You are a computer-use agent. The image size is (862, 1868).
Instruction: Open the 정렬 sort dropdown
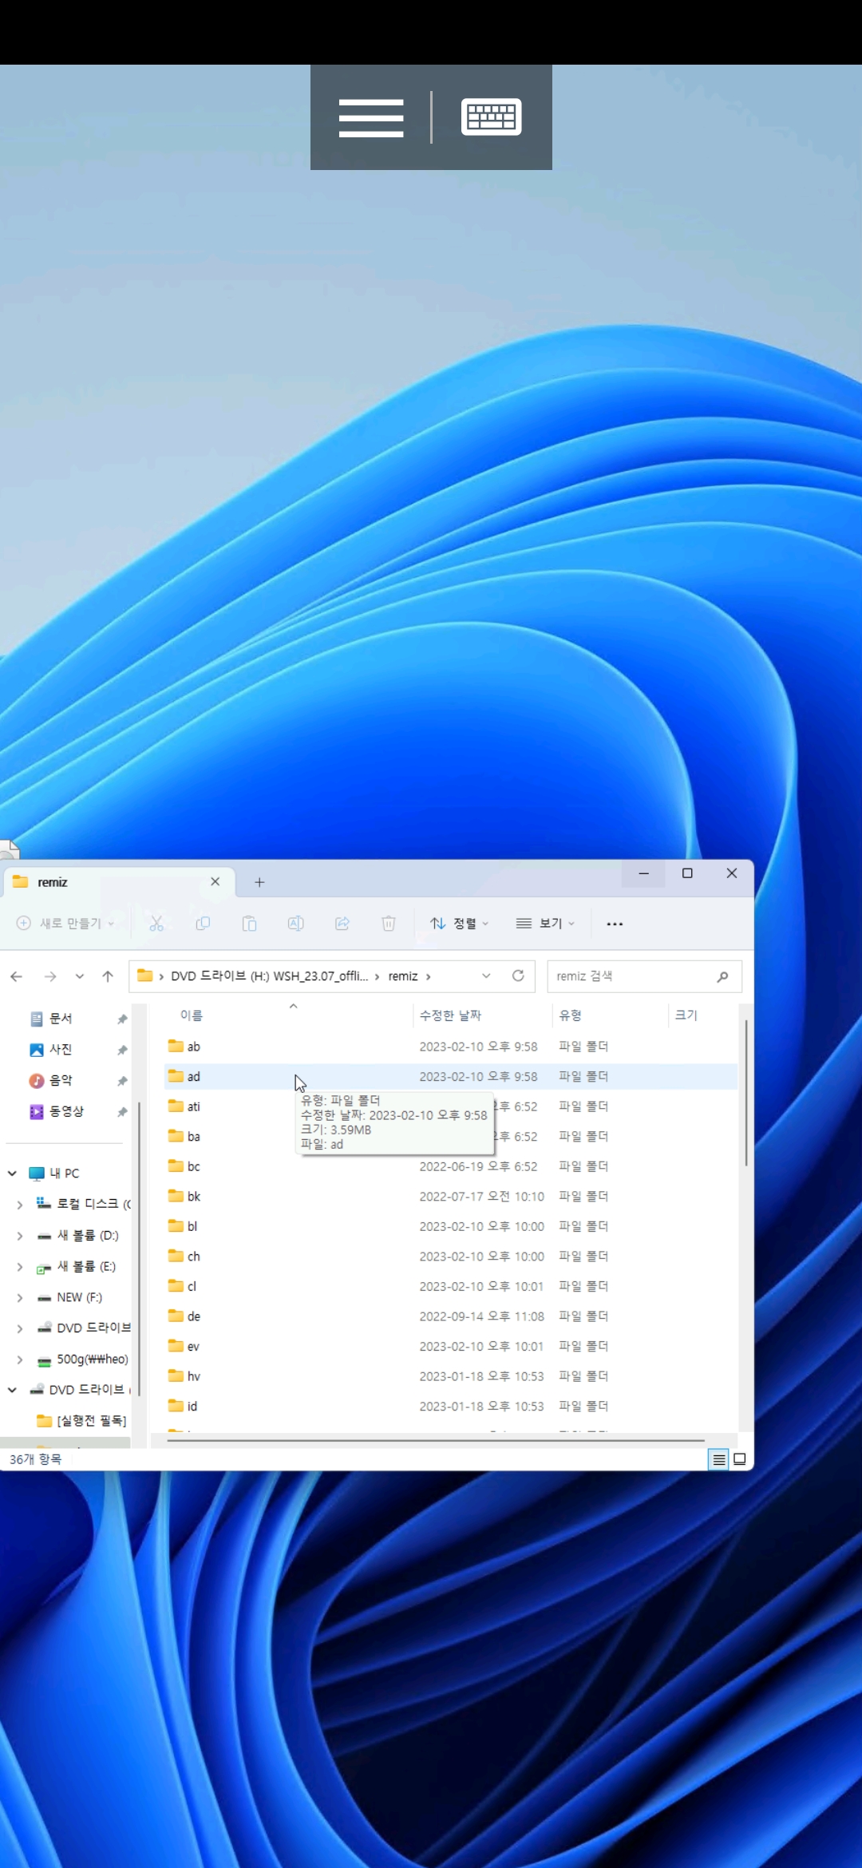pos(459,924)
